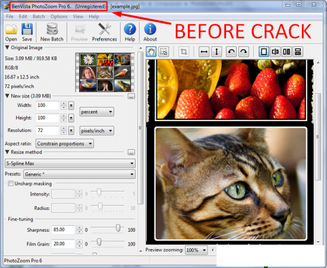Click the preview pane vertical scrollbar
327x268 pixels.
click(318, 137)
